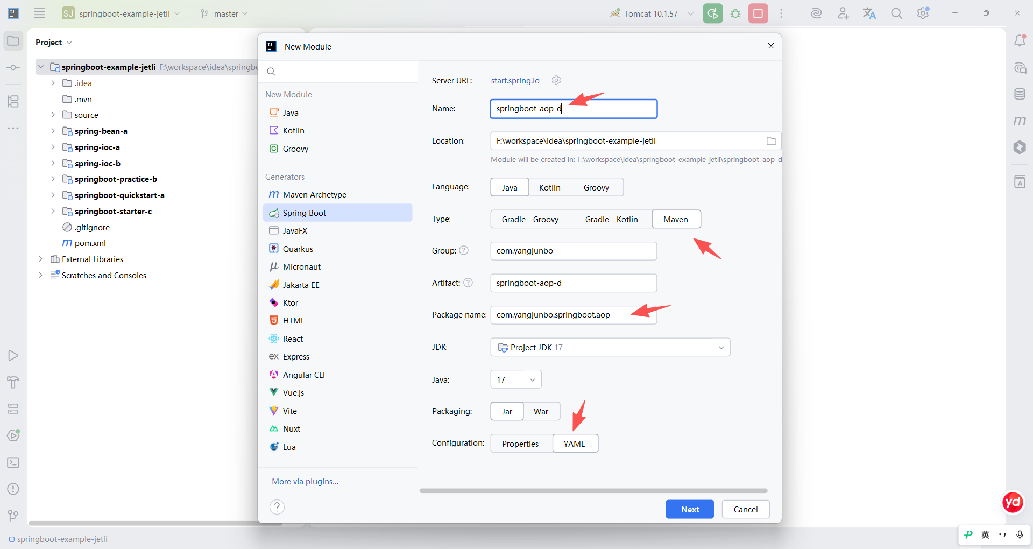Open the springboot-example-jetli project dropdown

pyautogui.click(x=122, y=13)
